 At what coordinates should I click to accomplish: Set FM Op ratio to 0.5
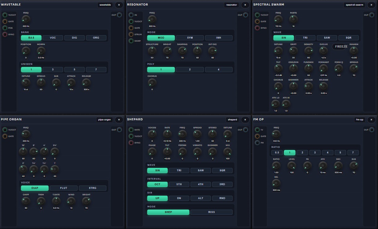point(277,152)
